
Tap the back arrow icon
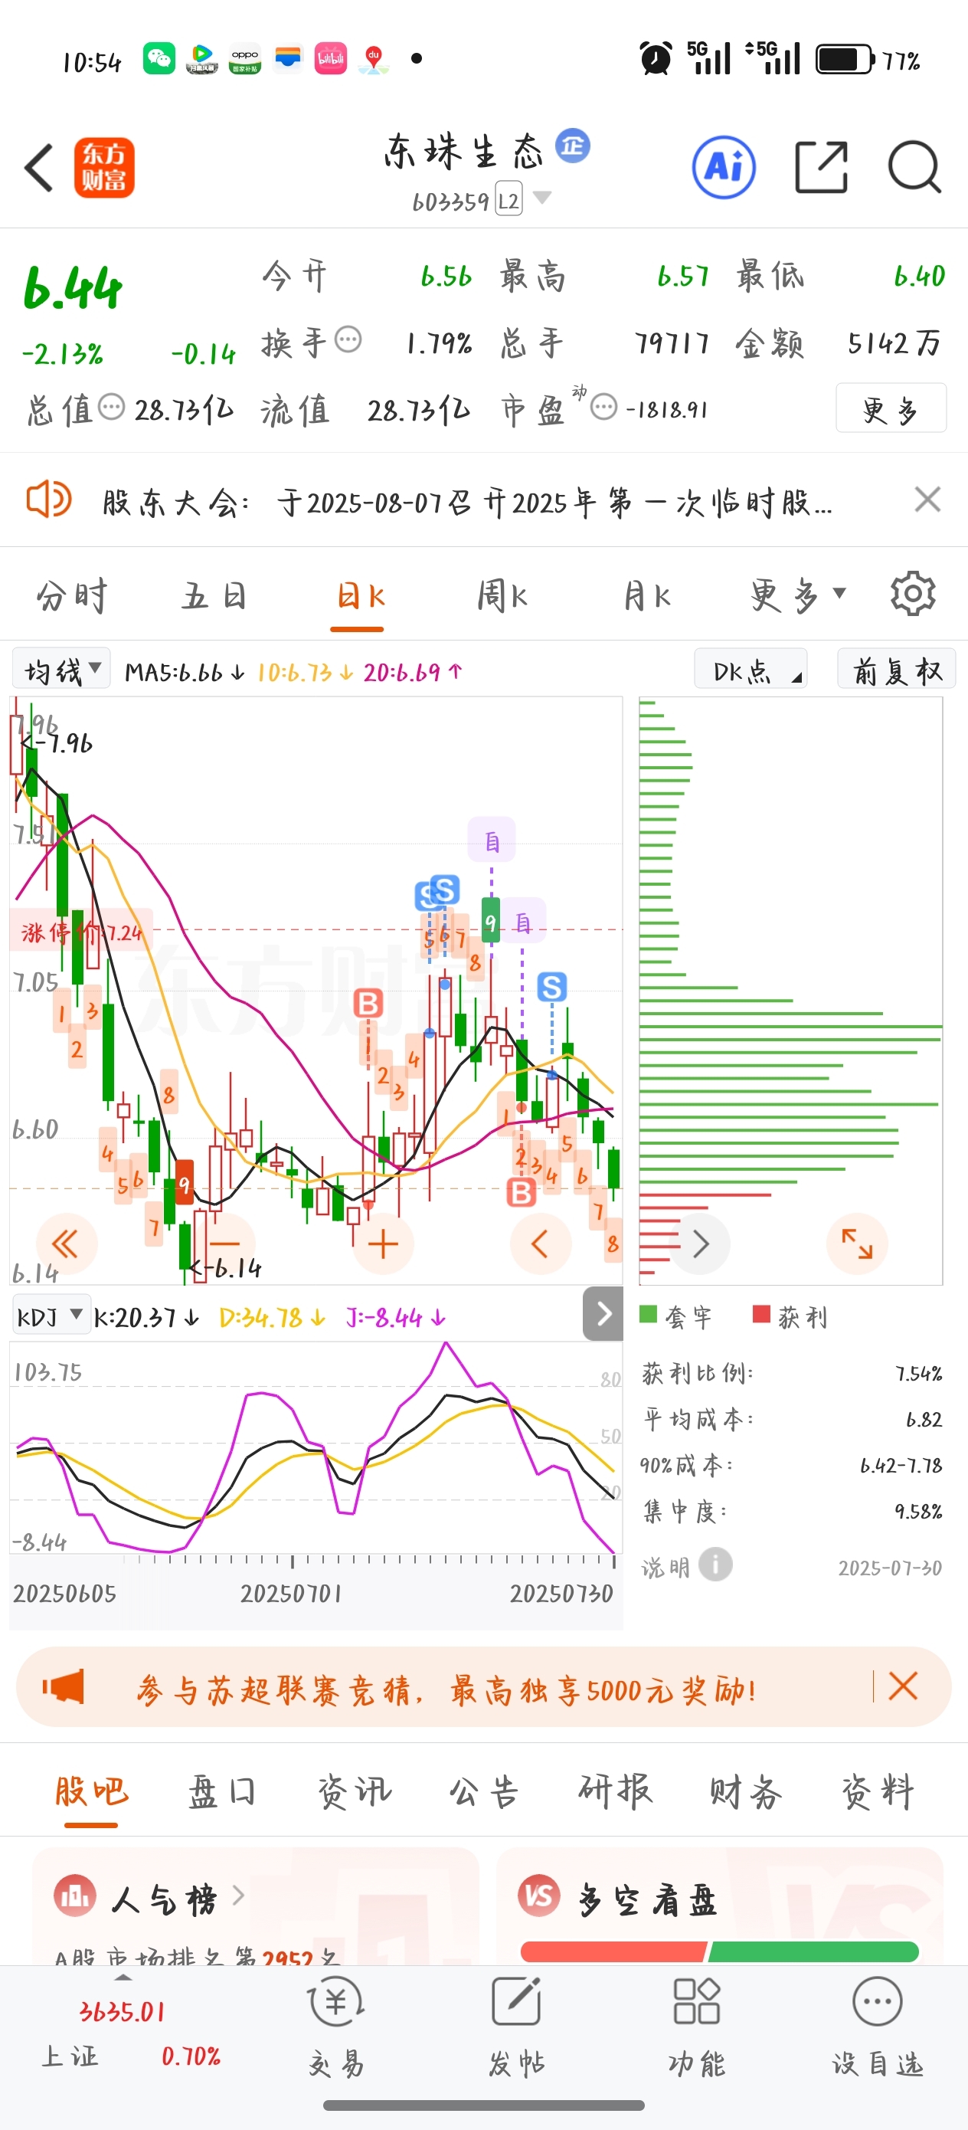pyautogui.click(x=39, y=168)
